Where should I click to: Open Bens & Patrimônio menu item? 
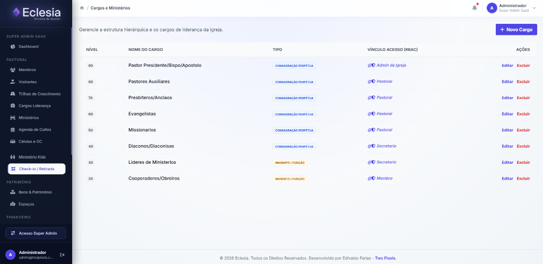coord(36,192)
